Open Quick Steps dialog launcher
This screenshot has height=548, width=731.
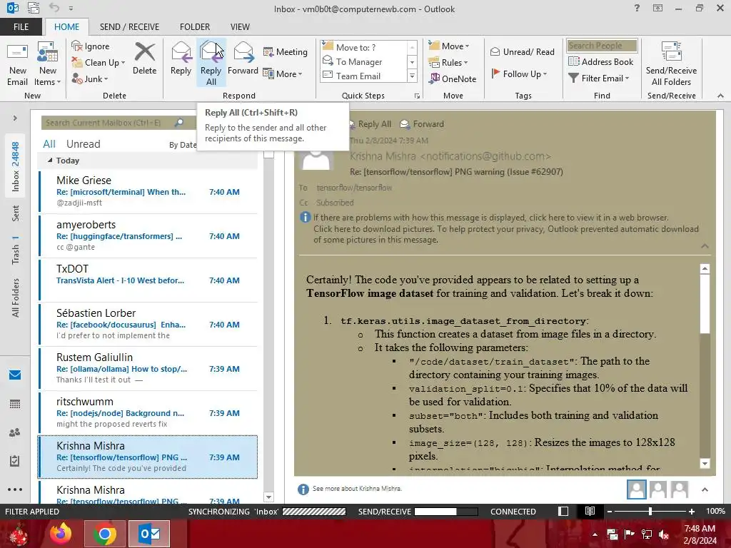417,96
